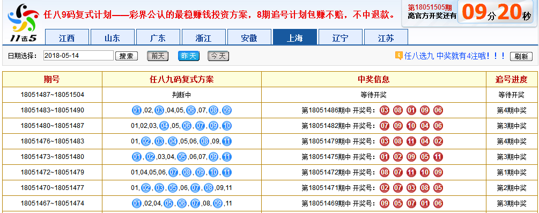The height and width of the screenshot is (213, 539).
Task: Click red ball 03 of draw 18051486
Action: click(385, 110)
